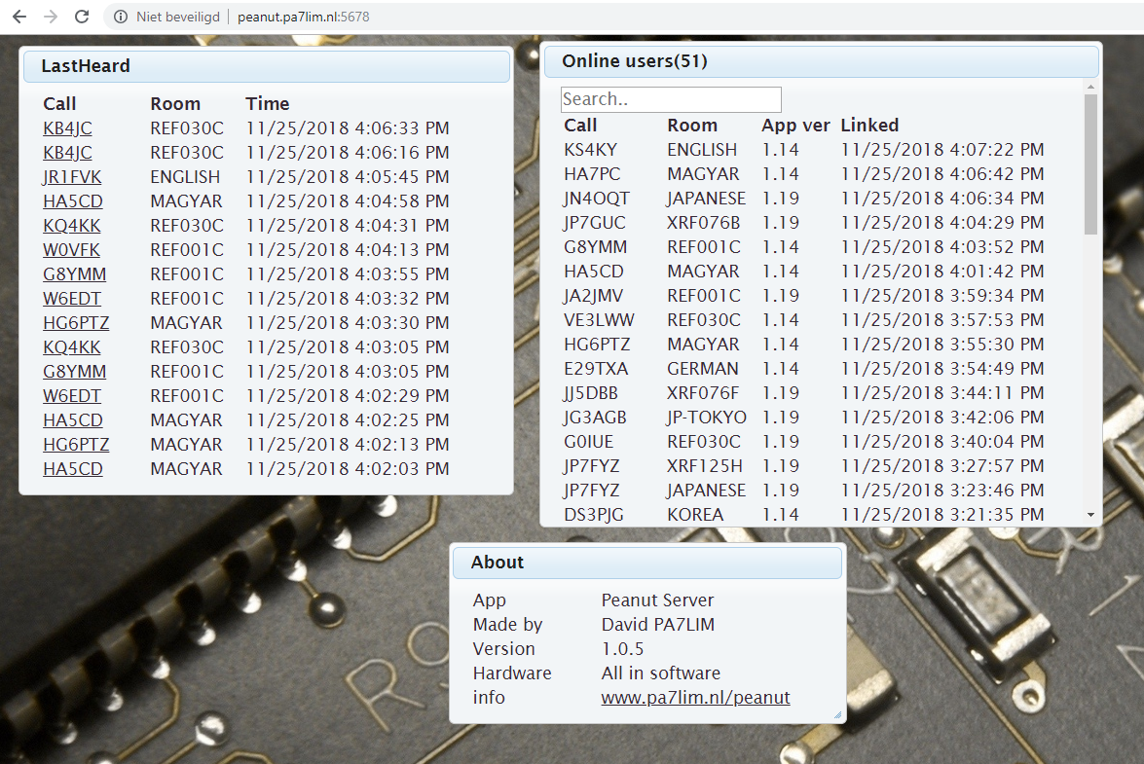The image size is (1144, 764).
Task: Select the LastHeard panel header
Action: 265,66
